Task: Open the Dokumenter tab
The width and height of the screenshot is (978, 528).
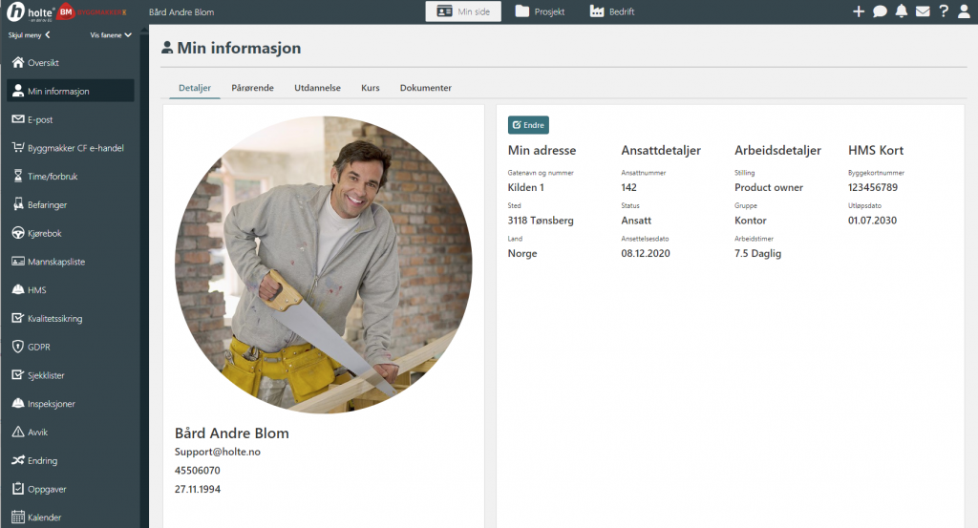Action: (425, 88)
